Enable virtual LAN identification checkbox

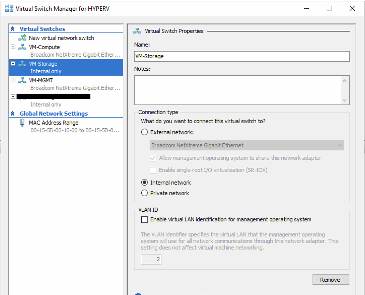(x=145, y=219)
